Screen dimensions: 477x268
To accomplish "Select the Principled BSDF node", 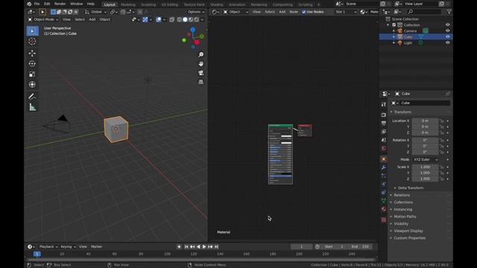I will 280,154.
